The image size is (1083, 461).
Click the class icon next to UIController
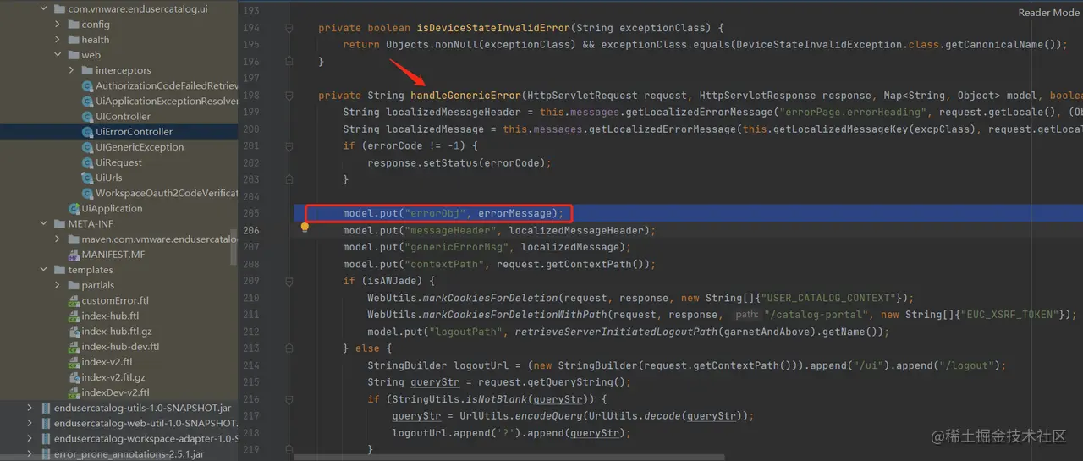(x=88, y=117)
